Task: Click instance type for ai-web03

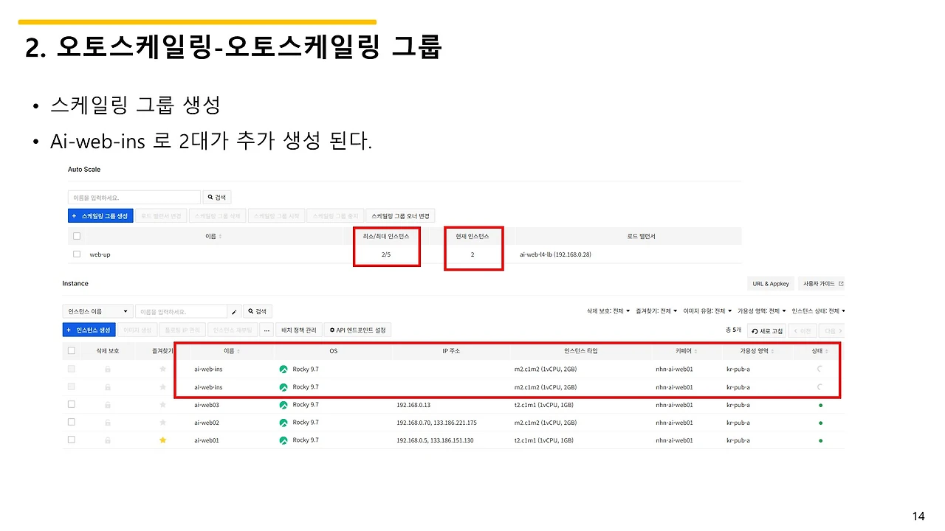Action: coord(544,405)
